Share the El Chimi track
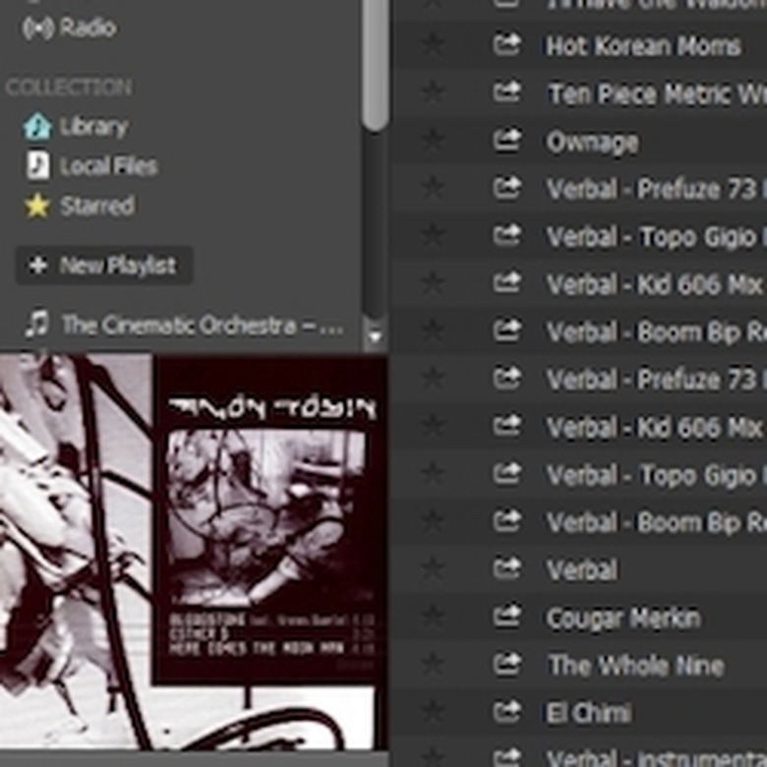Viewport: 767px width, 767px height. point(506,713)
